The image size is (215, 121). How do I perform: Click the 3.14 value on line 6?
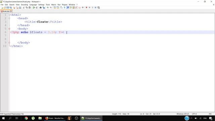pyautogui.click(x=51, y=32)
